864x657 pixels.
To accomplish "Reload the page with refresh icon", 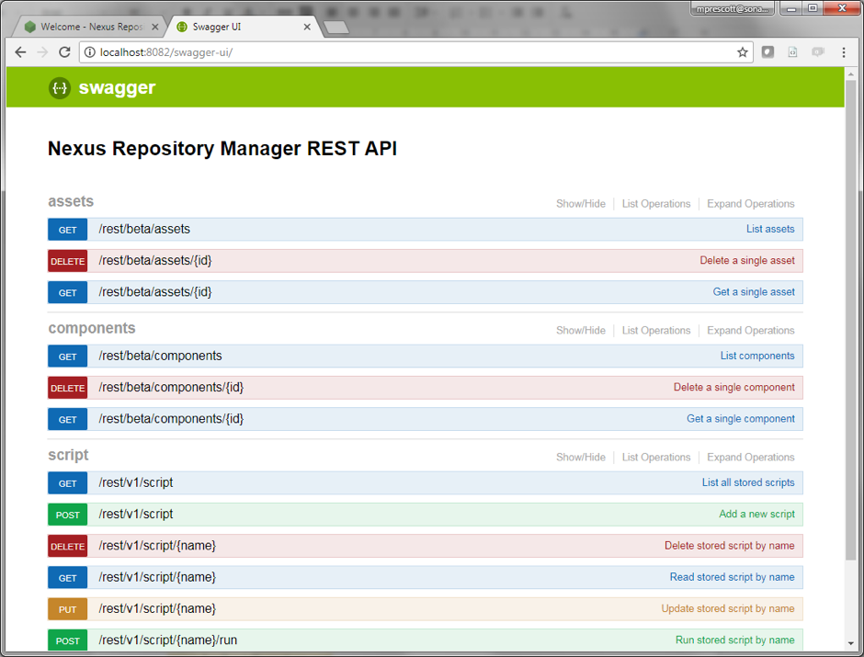I will 64,52.
